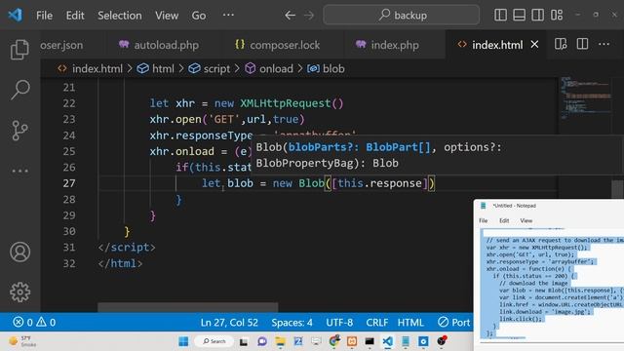624x351 pixels.
Task: Open the Windows Start menu
Action: [x=183, y=341]
